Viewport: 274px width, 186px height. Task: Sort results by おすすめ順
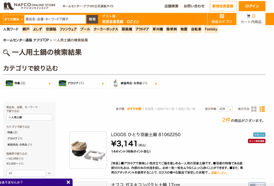coord(134,109)
